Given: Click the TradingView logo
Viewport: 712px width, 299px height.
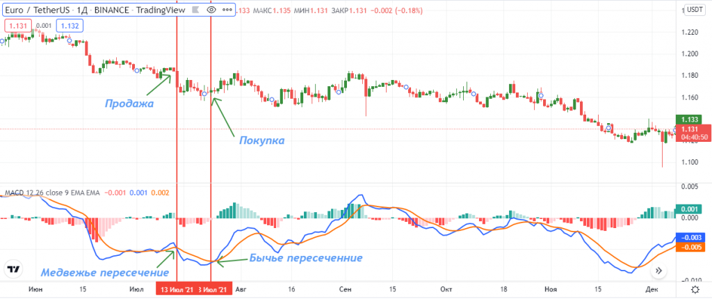Looking at the screenshot, I should point(14,269).
